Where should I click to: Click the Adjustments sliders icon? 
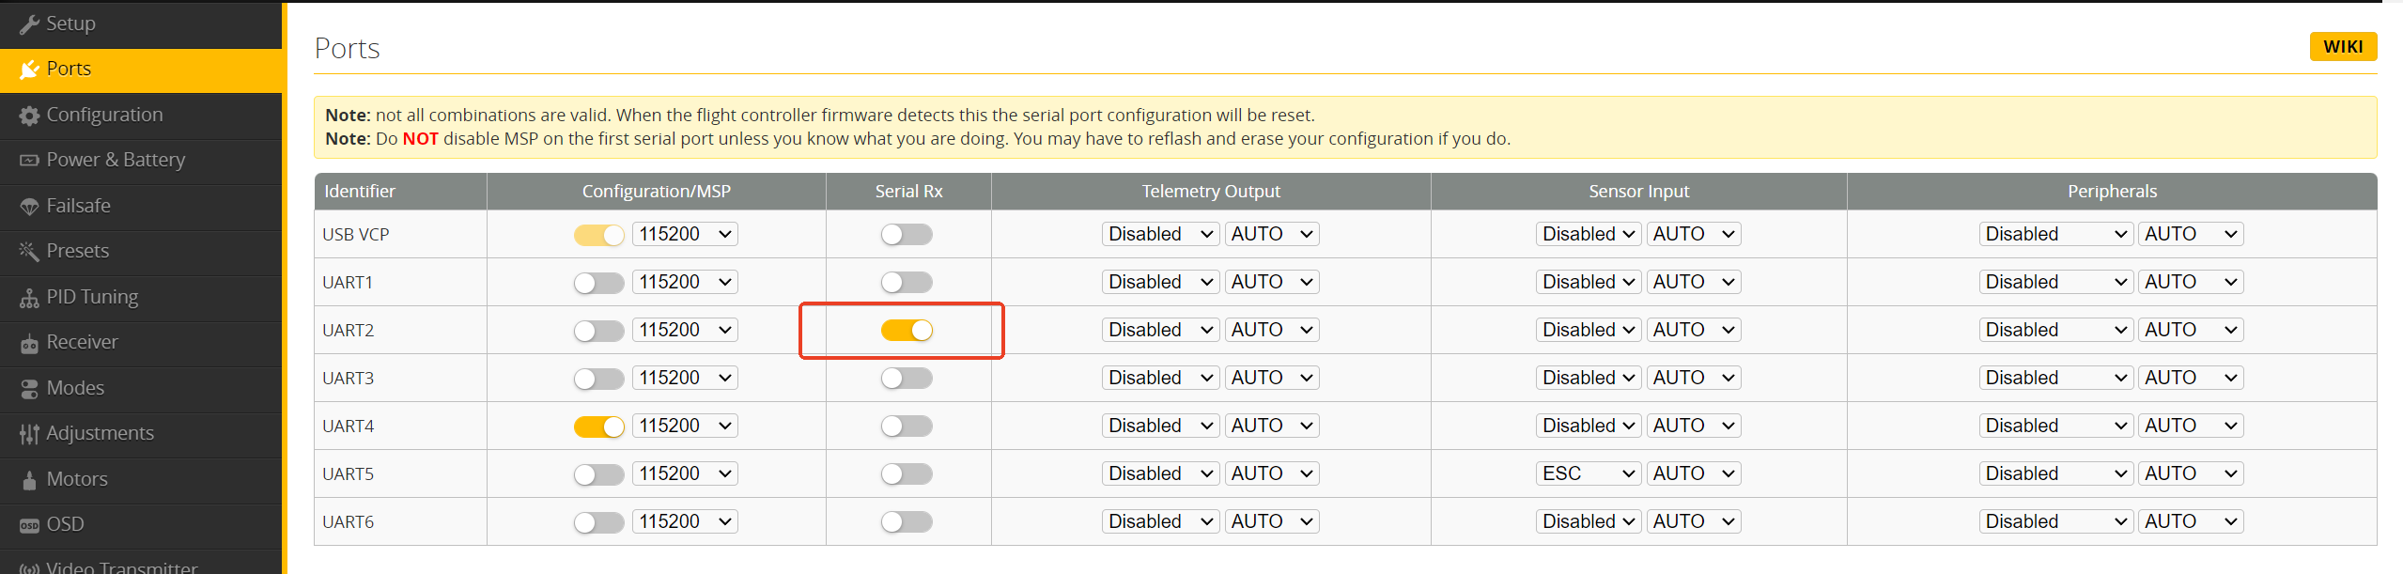(x=29, y=434)
